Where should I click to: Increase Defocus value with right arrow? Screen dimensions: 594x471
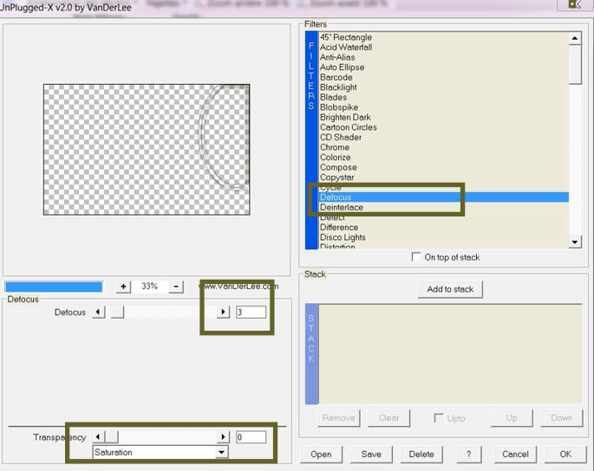pos(223,312)
